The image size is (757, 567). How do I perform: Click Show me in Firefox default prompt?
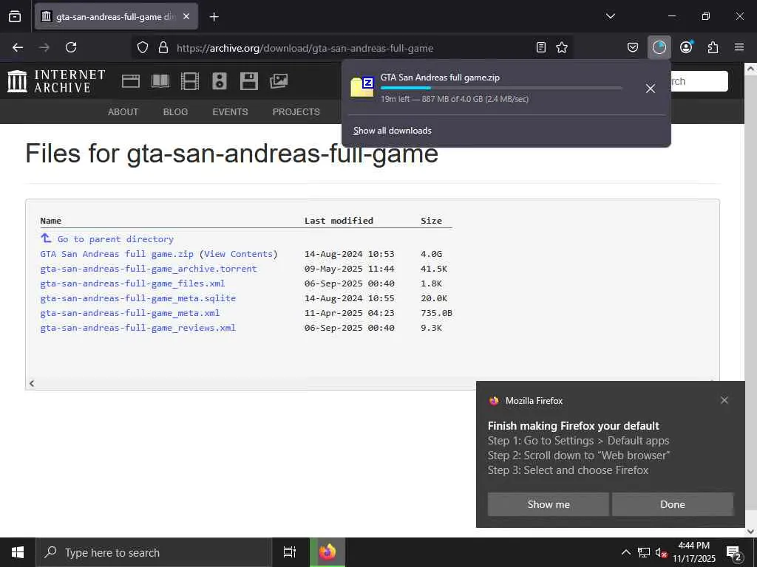tap(548, 504)
